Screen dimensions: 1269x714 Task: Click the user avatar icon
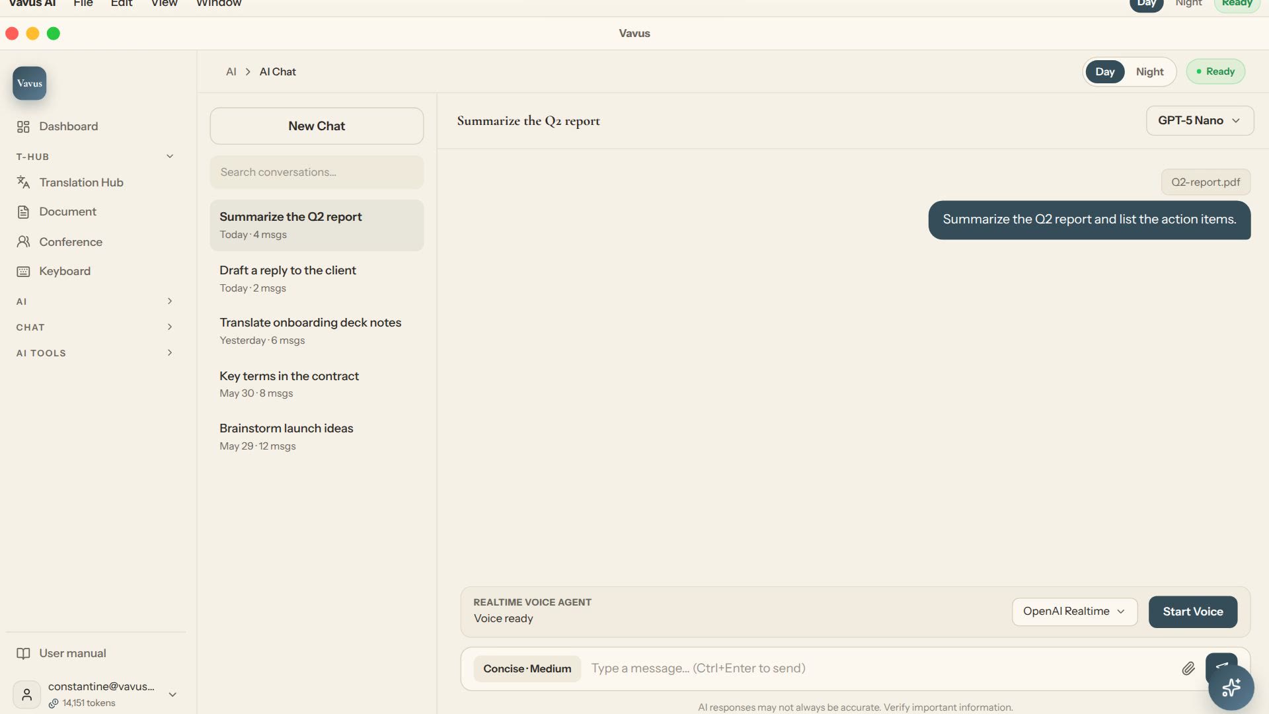[x=26, y=694]
